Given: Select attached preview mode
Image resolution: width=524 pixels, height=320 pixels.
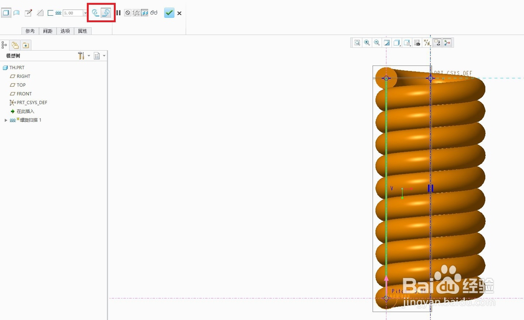Looking at the screenshot, I should click(x=145, y=13).
